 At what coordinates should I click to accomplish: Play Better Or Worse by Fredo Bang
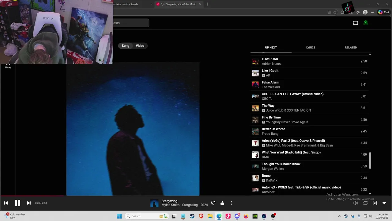[x=309, y=131]
